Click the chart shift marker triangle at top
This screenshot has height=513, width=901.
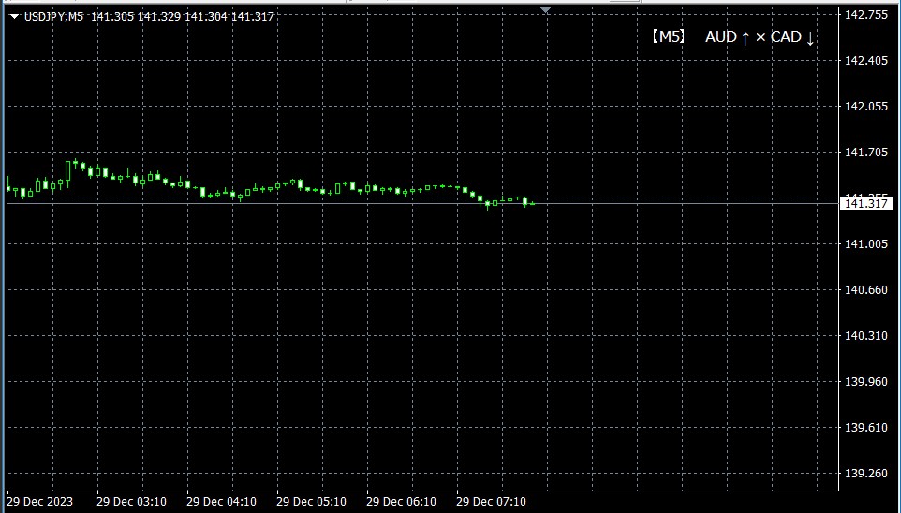546,10
